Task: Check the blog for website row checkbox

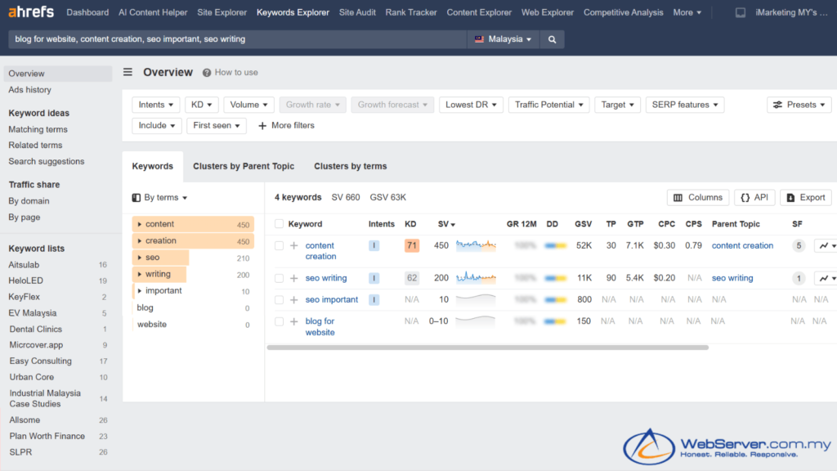Action: pos(279,321)
